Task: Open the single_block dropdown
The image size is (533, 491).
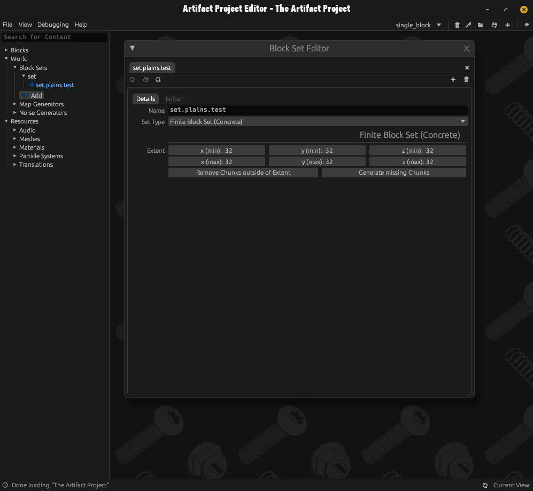Action: (x=418, y=25)
